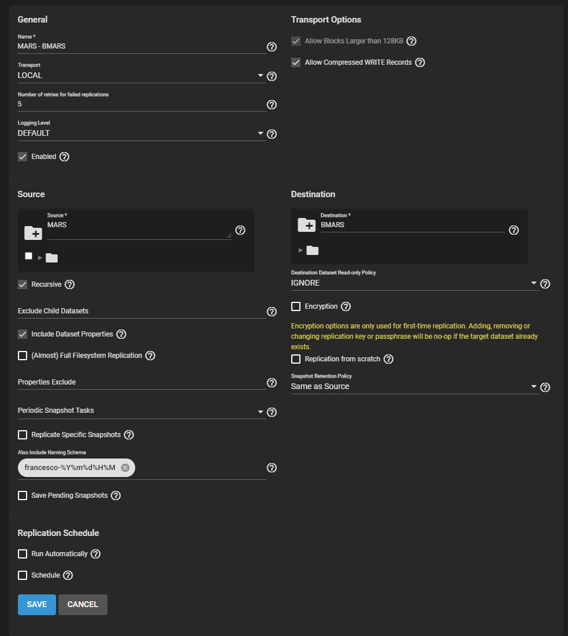Click the Source add-folder icon

coord(34,233)
